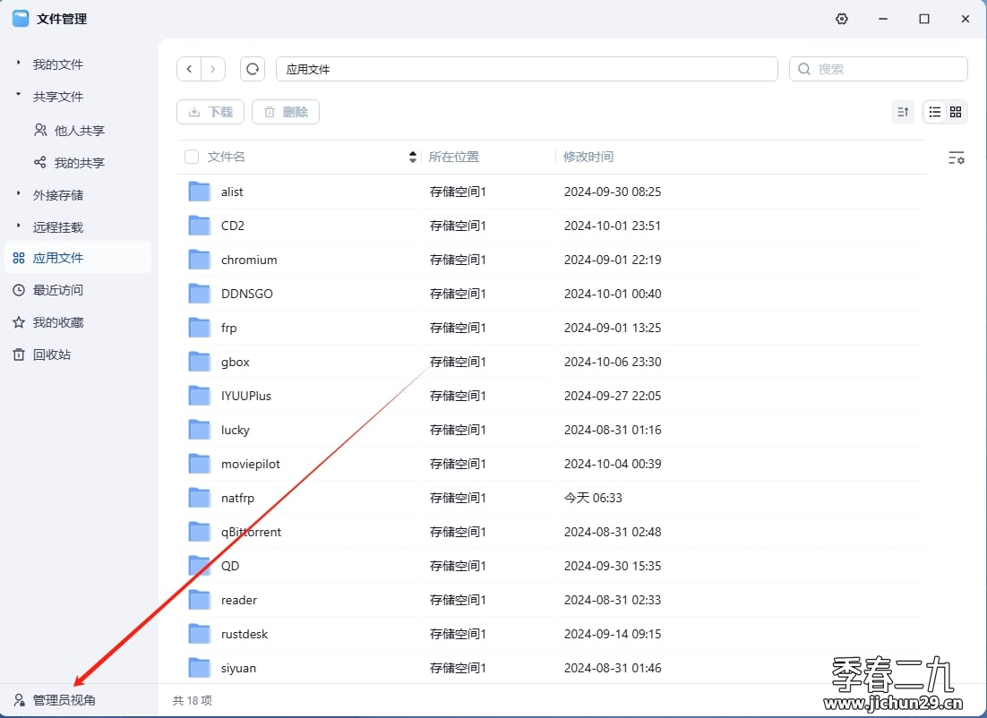Open the column display settings icon
This screenshot has width=987, height=718.
click(957, 158)
